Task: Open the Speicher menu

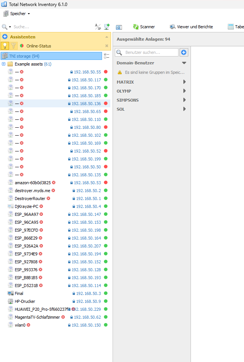Action: [x=17, y=14]
